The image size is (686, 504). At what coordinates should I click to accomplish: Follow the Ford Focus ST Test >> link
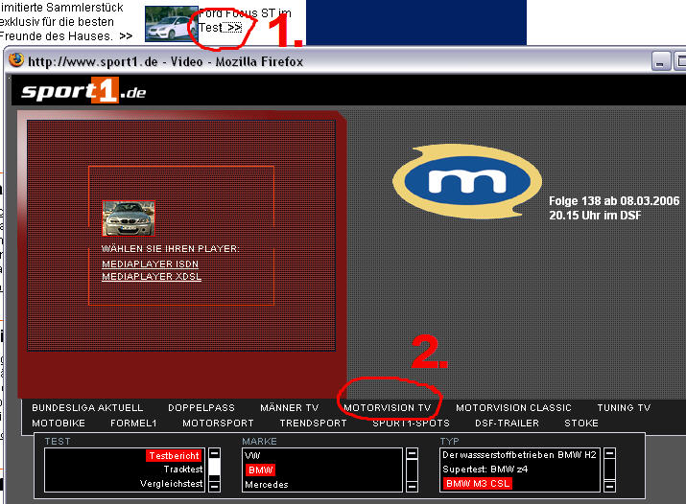(x=234, y=28)
